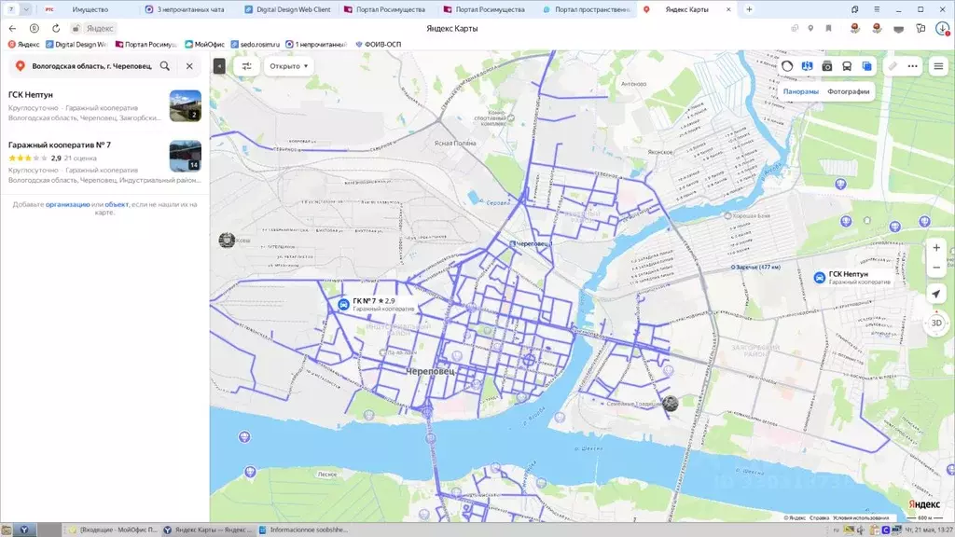The image size is (955, 537).
Task: Click the bookmark page ribbon icon
Action: (x=828, y=28)
